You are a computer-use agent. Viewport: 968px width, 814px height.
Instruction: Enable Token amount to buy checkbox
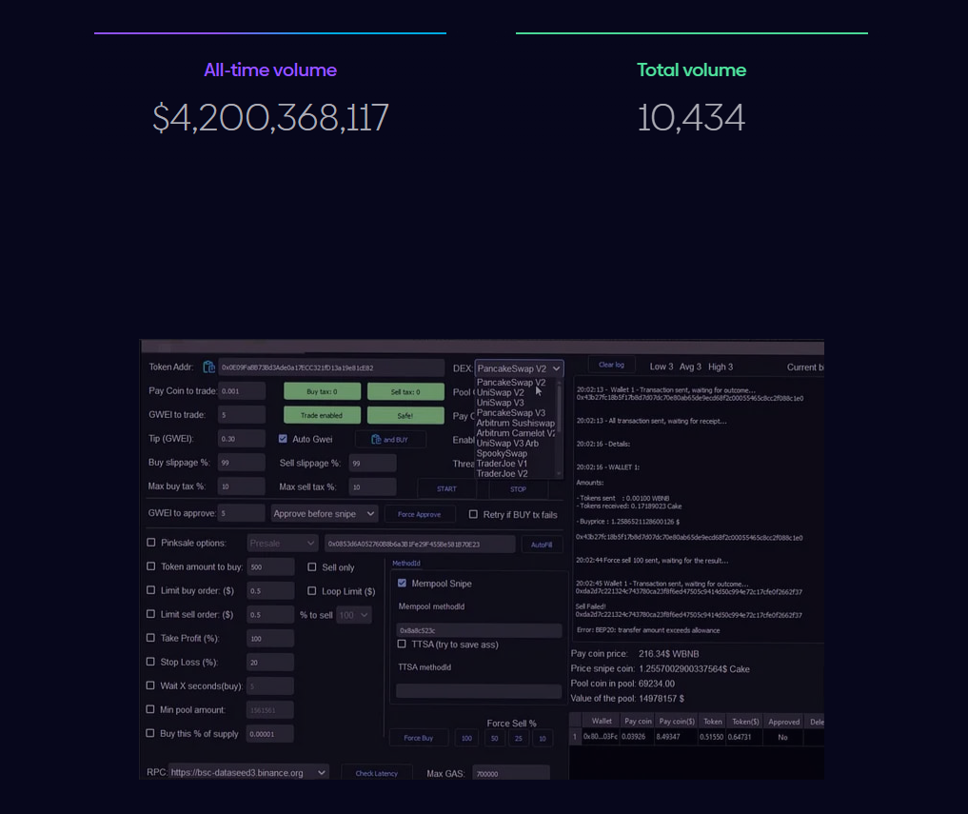tap(150, 566)
